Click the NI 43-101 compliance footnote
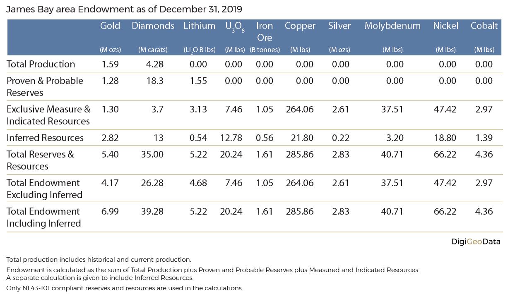This screenshot has width=508, height=294. point(124,287)
